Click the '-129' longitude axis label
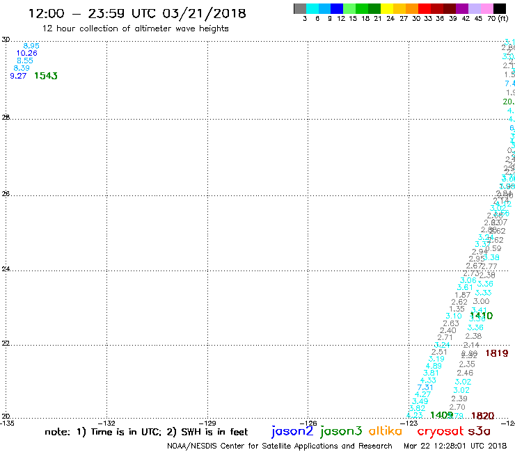This screenshot has width=515, height=452. click(x=207, y=423)
